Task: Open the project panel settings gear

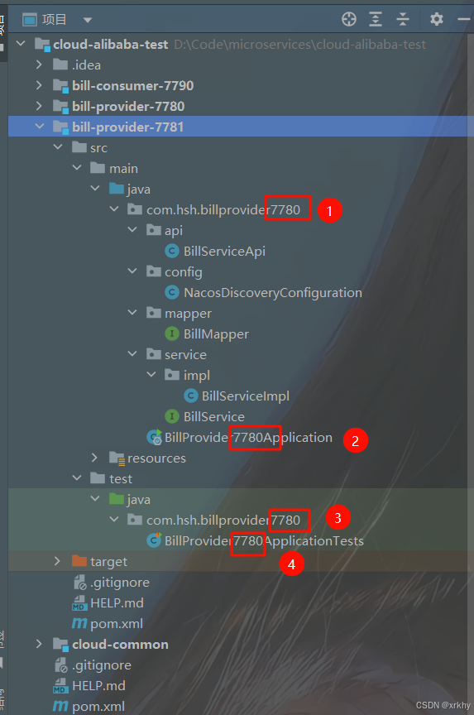Action: point(437,19)
